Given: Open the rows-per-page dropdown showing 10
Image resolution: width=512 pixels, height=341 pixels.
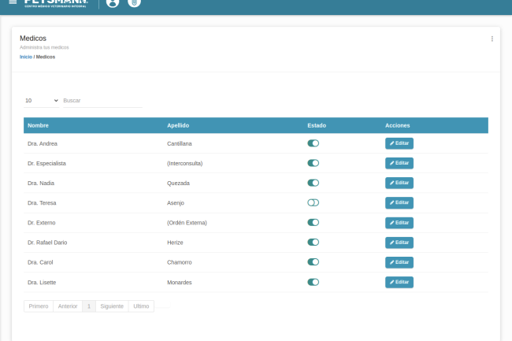Looking at the screenshot, I should point(41,101).
